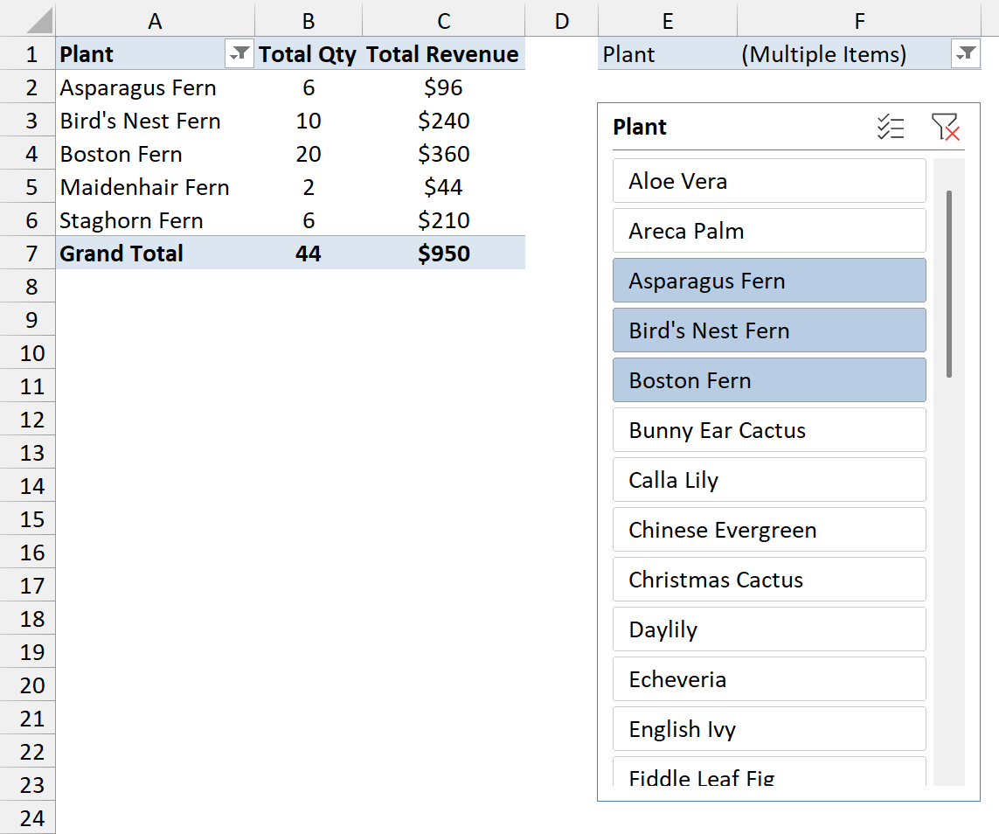Click the $240 revenue cell
The width and height of the screenshot is (999, 834).
[x=443, y=121]
